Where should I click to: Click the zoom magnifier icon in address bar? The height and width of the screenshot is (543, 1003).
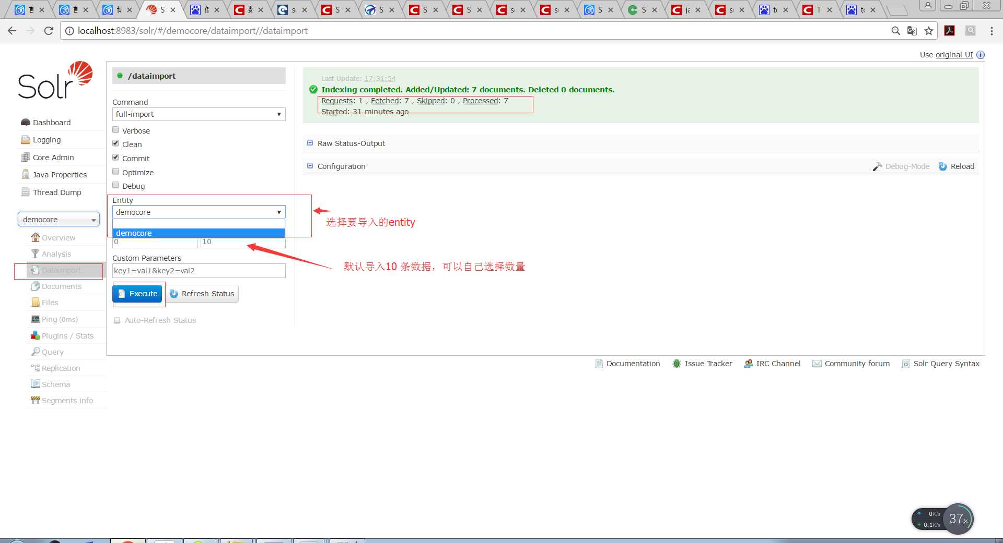(x=895, y=31)
